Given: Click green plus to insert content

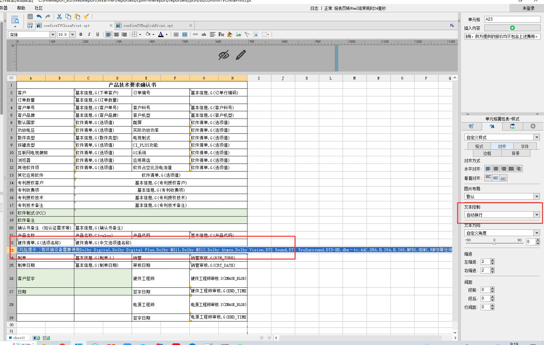Looking at the screenshot, I should [x=512, y=28].
